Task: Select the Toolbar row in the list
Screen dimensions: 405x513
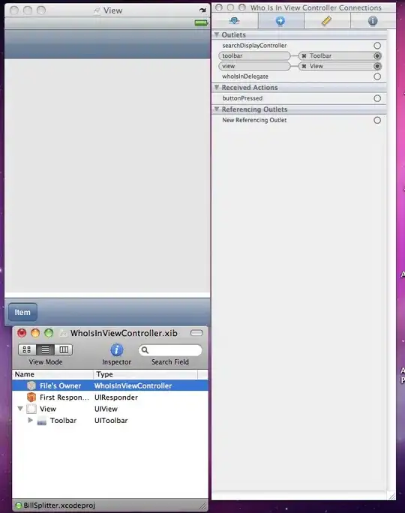Action: (110, 421)
